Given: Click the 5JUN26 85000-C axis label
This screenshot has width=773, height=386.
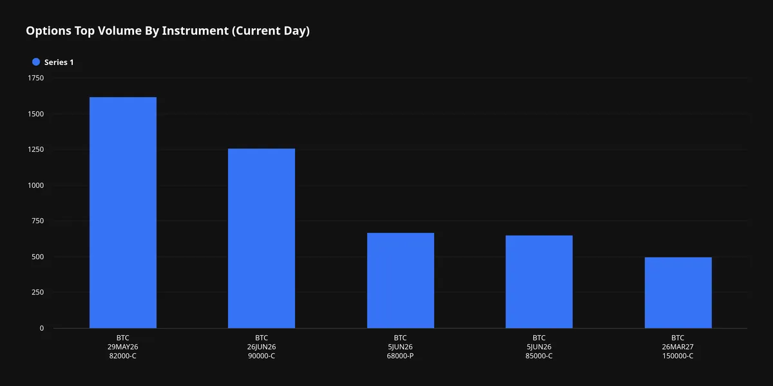Looking at the screenshot, I should point(539,347).
